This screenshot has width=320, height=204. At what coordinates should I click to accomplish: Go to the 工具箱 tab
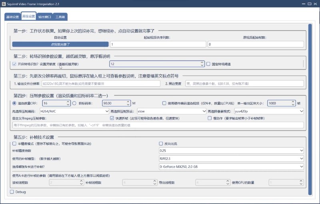[x=60, y=17]
